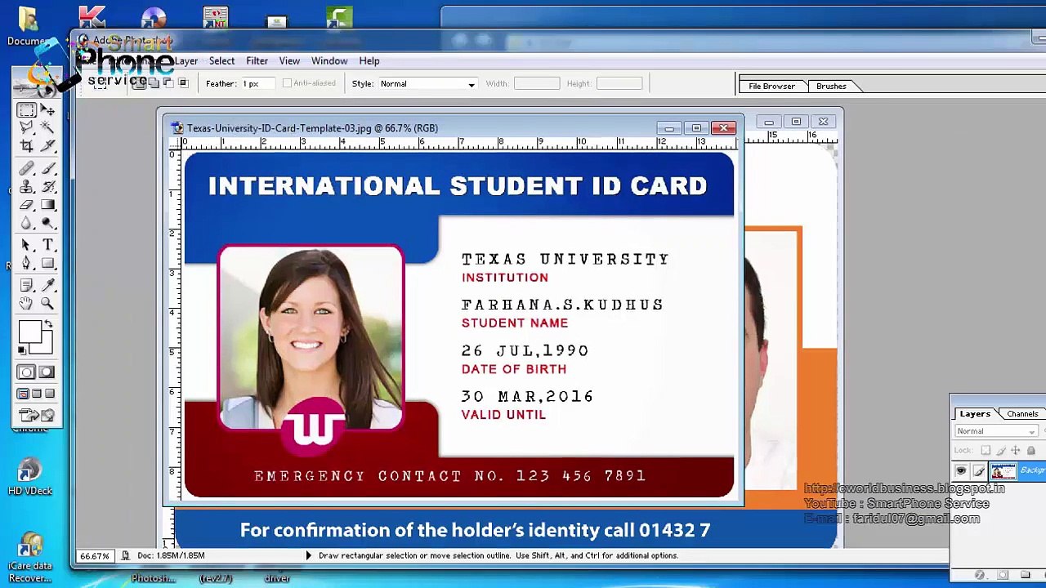Select the Notes tool
The image size is (1046, 588).
pos(27,286)
